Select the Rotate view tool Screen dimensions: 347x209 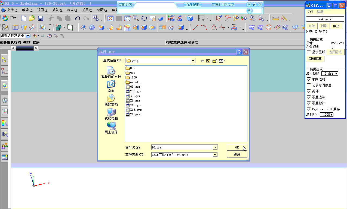[144, 18]
